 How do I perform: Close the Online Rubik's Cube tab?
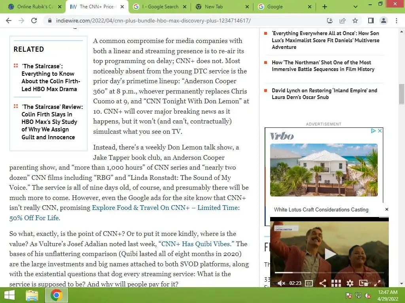pyautogui.click(x=60, y=7)
